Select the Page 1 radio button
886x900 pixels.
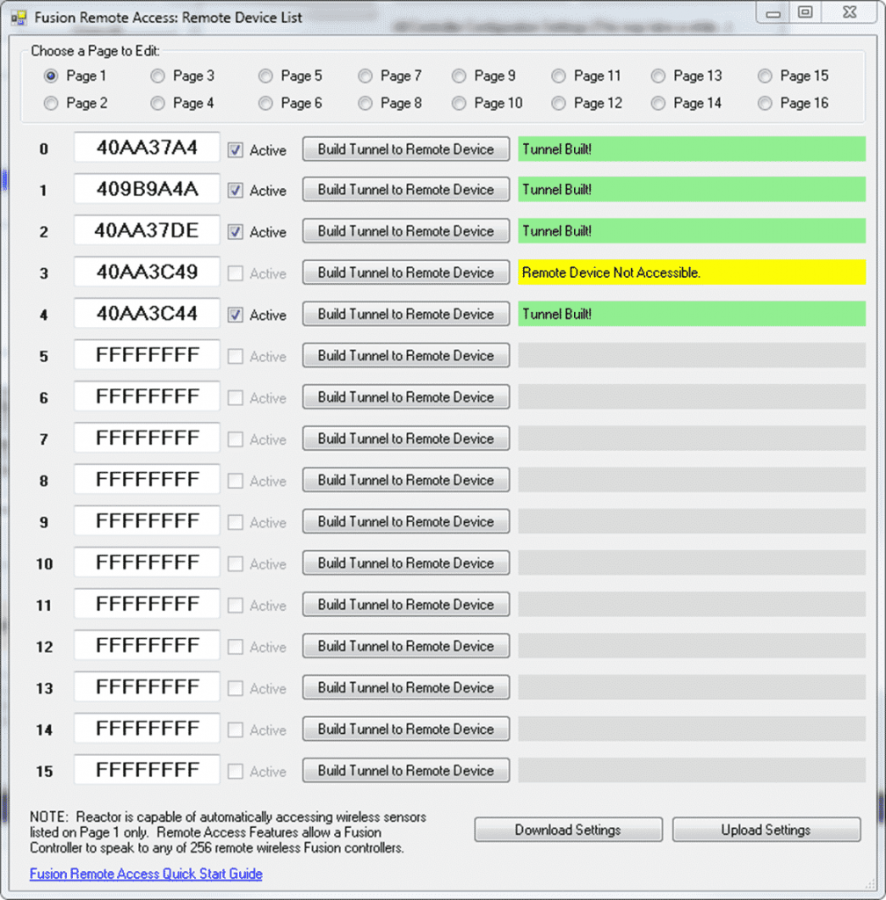51,76
